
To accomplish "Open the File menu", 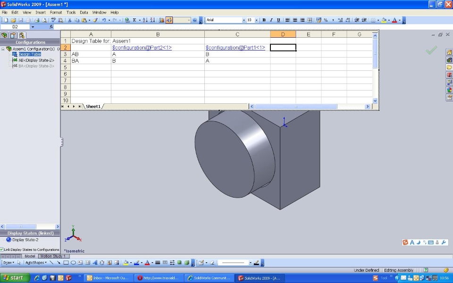I will 5,12.
